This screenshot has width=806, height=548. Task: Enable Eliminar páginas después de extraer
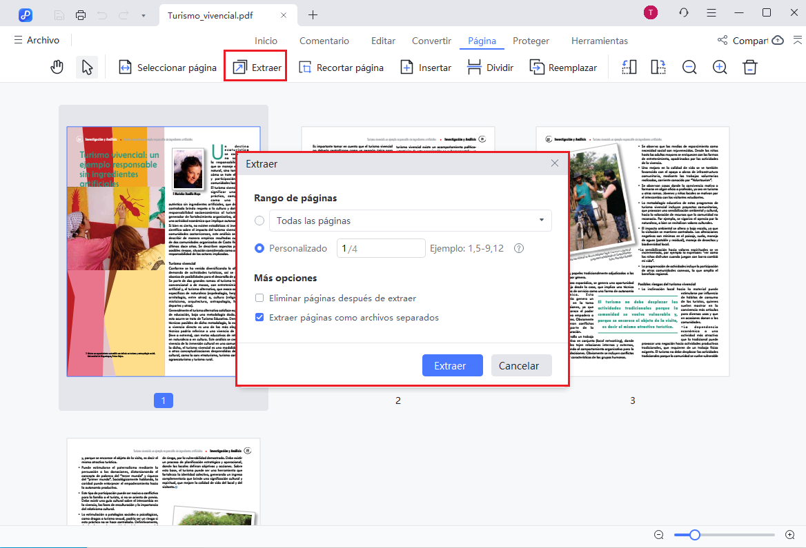tap(259, 298)
